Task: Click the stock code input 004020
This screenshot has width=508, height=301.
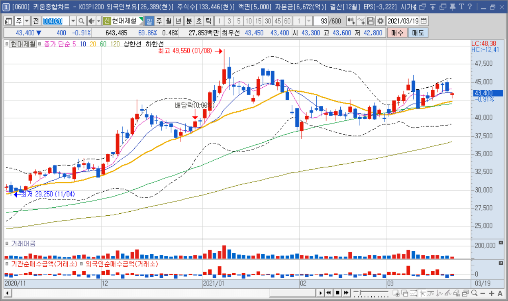Action: click(56, 21)
